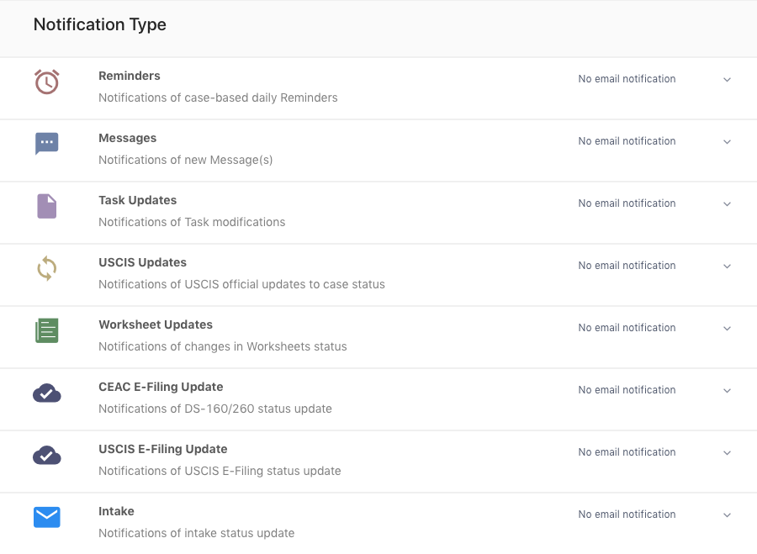Viewport: 757px width, 554px height.
Task: Open USCIS Updates "No email notification" dropdown
Action: click(627, 266)
